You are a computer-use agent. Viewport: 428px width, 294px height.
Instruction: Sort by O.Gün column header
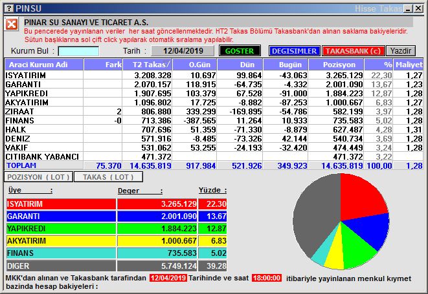(195, 65)
